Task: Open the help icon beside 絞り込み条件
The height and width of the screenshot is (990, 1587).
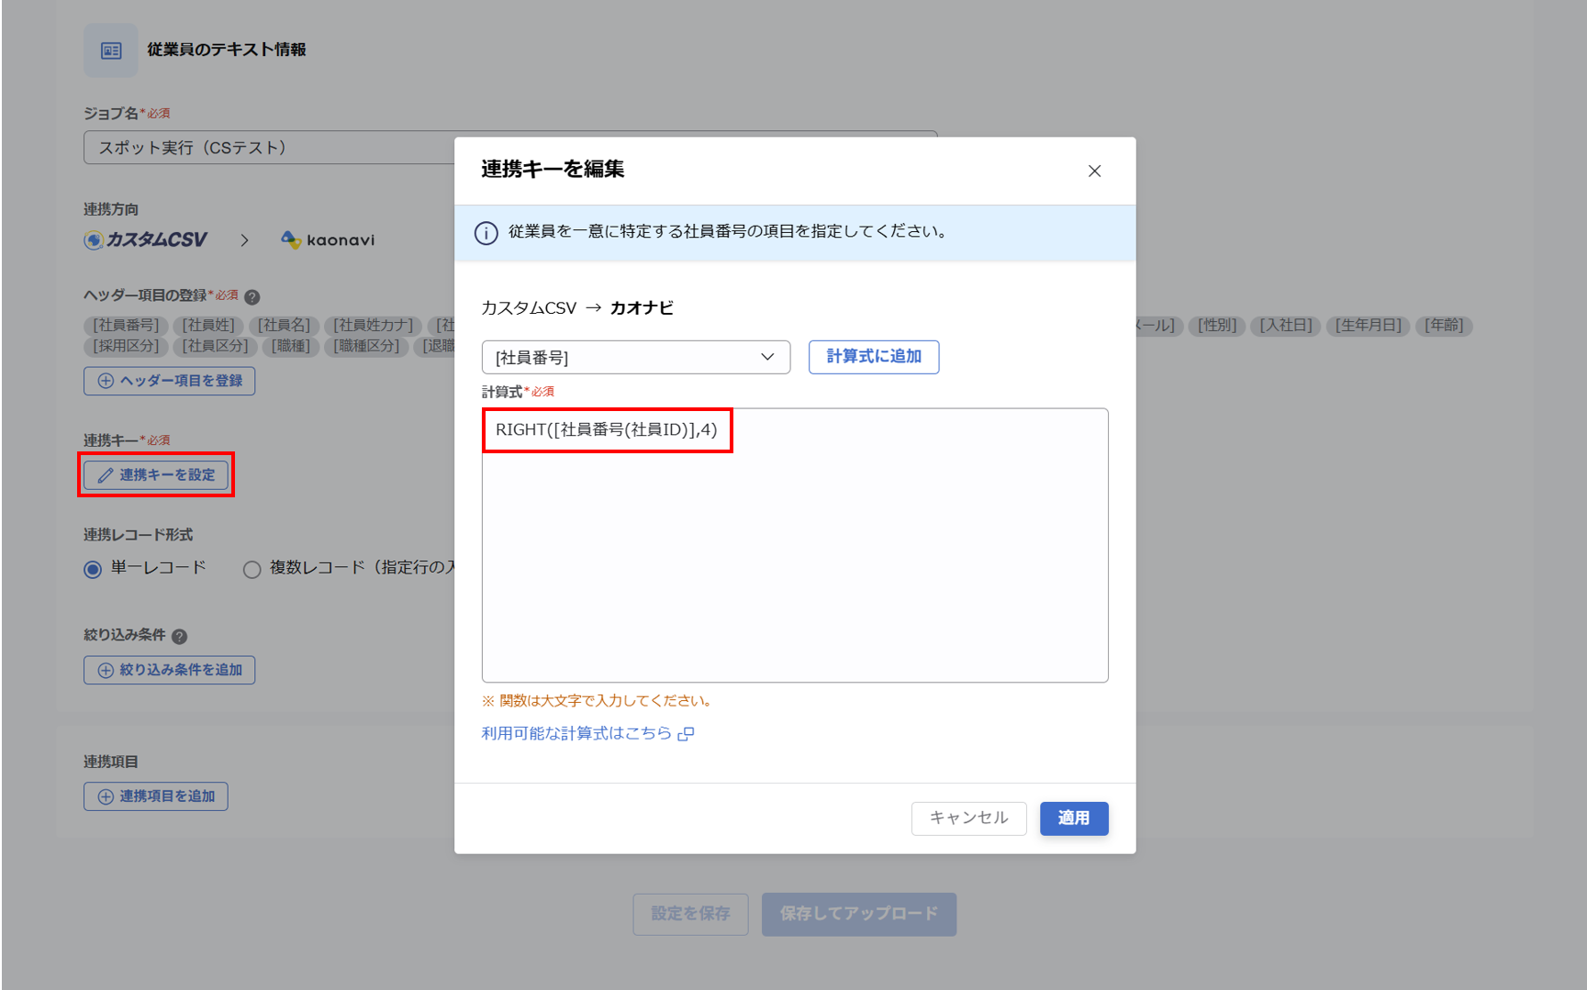Action: coord(181,635)
